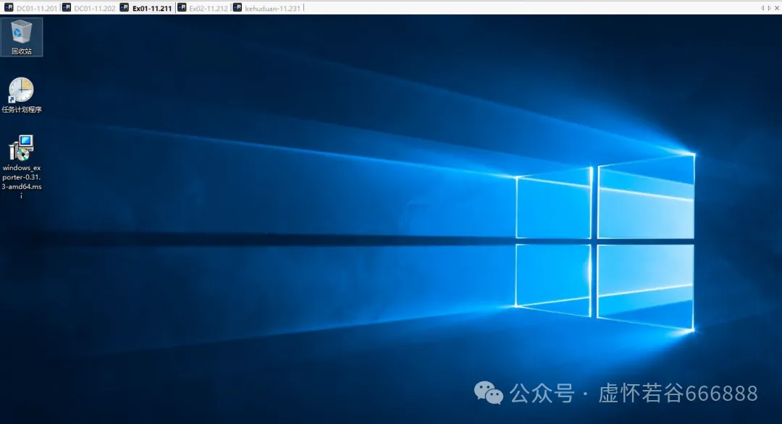Image resolution: width=782 pixels, height=424 pixels.
Task: Open the kehuduan-11.231 session tab
Action: [x=267, y=8]
